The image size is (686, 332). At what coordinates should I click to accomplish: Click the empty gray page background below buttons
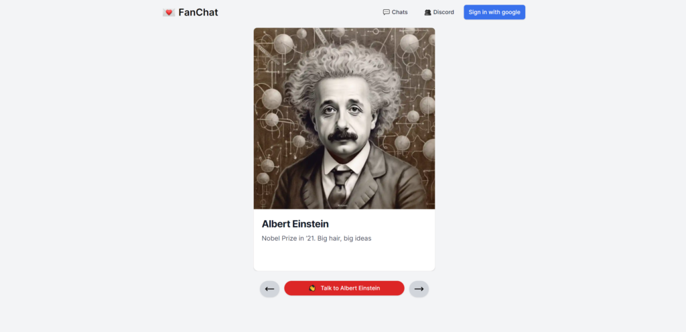(344, 315)
